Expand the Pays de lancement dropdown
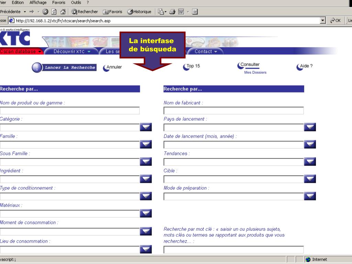The image size is (352, 264). (310, 128)
